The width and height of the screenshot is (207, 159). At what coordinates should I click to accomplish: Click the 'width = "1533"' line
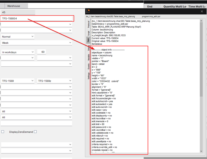99,78
